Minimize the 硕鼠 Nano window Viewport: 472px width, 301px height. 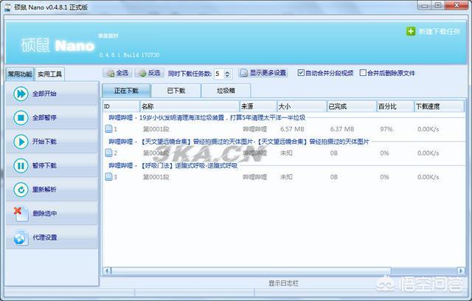425,5
